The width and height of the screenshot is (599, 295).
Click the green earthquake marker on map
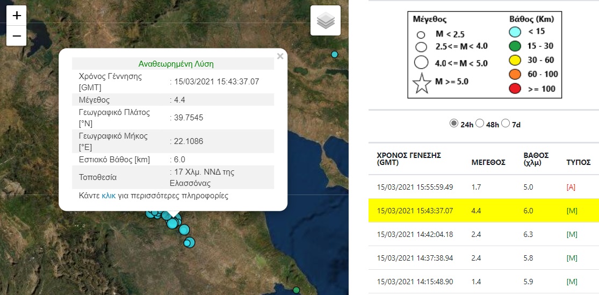click(x=296, y=290)
